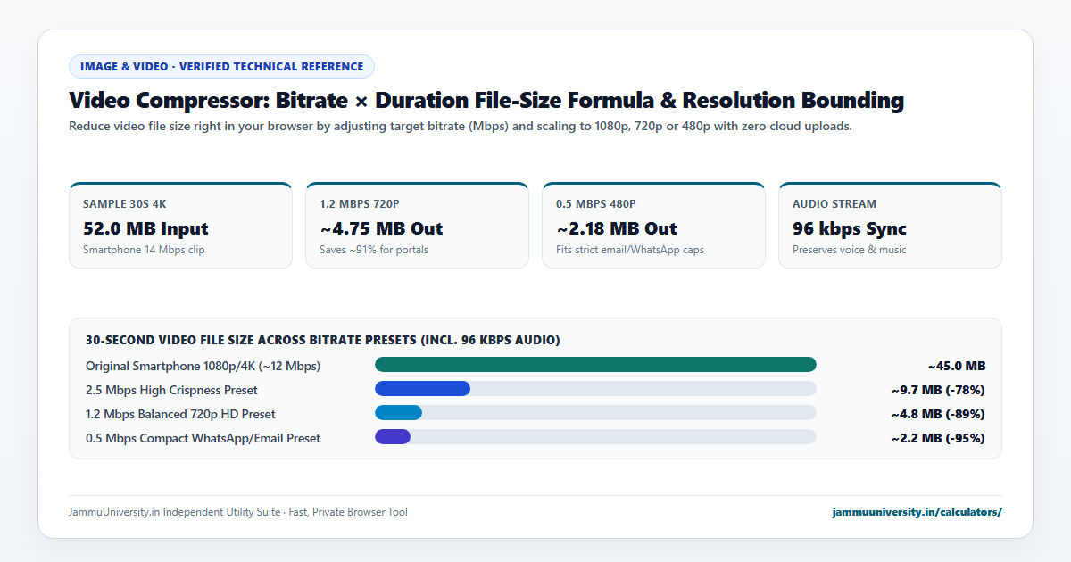This screenshot has height=562, width=1071.
Task: Click the '~45.0 MB' value
Action: coord(957,366)
